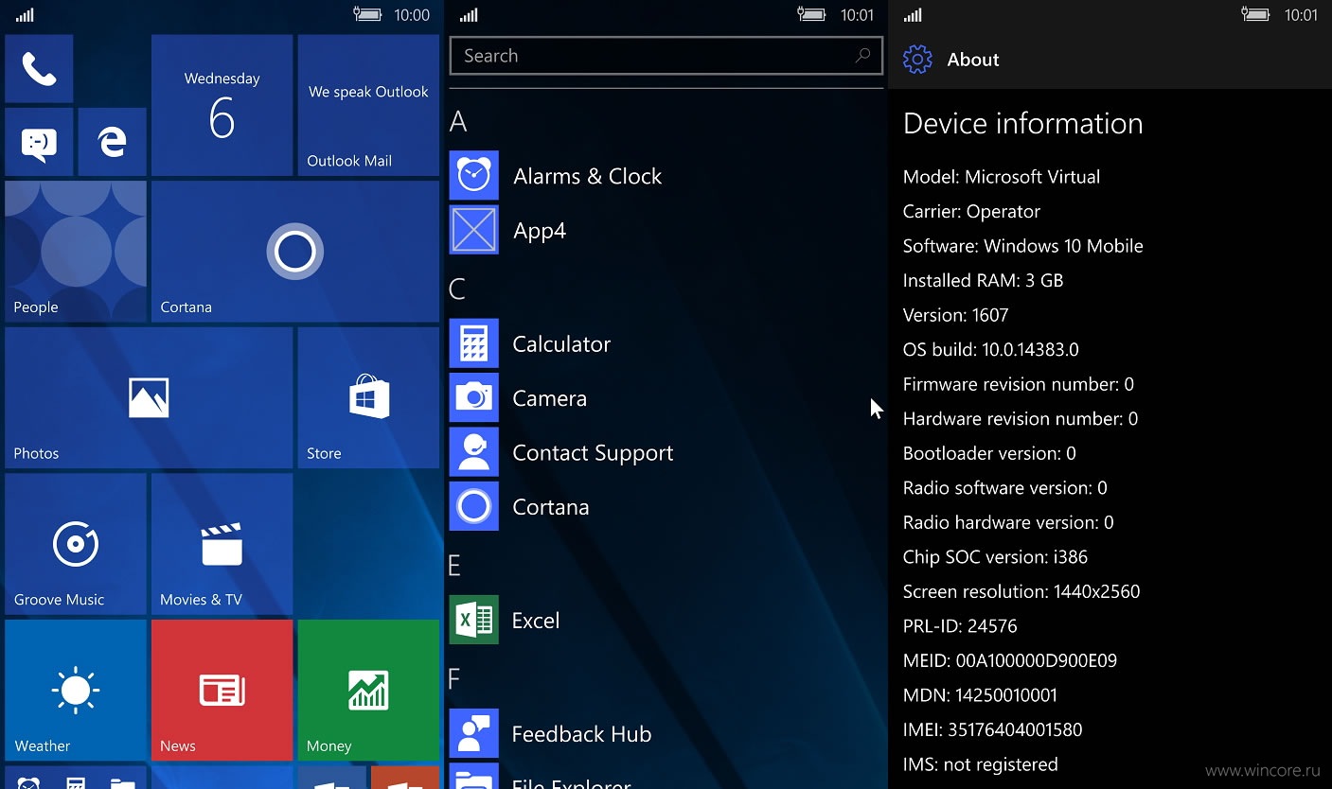The width and height of the screenshot is (1332, 789).
Task: Open the red News tile
Action: click(222, 691)
